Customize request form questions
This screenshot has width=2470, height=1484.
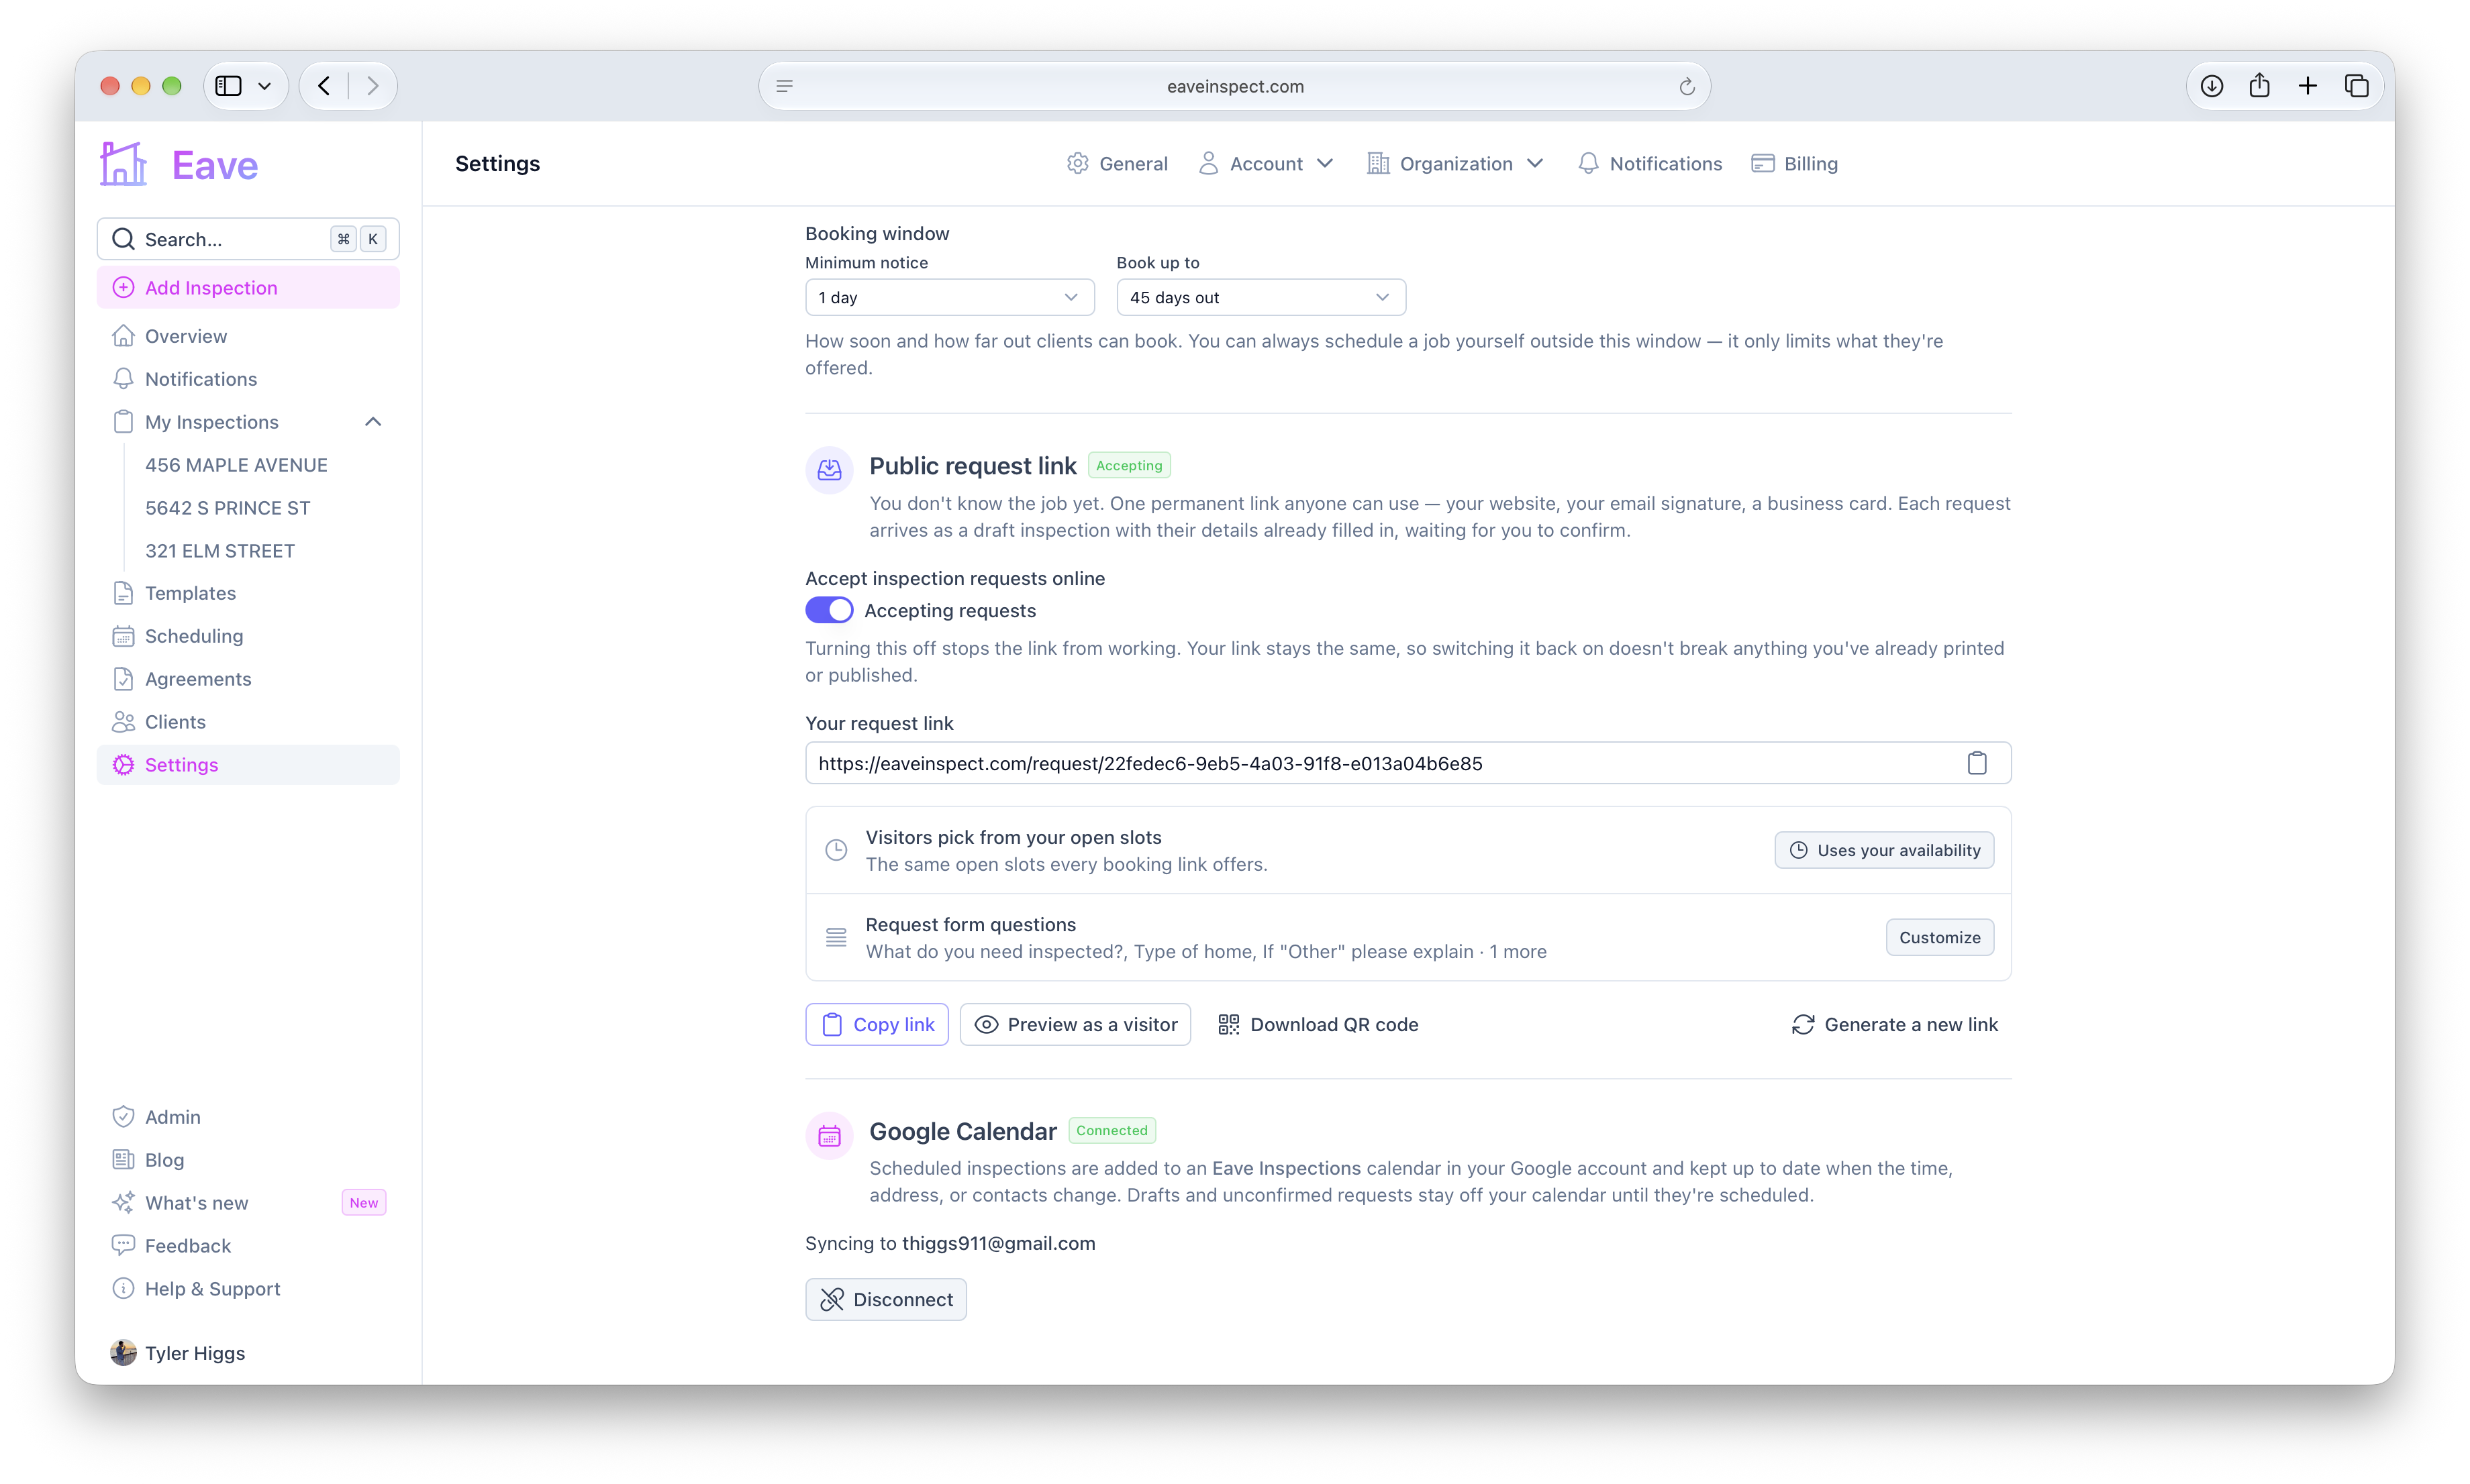click(x=1939, y=937)
